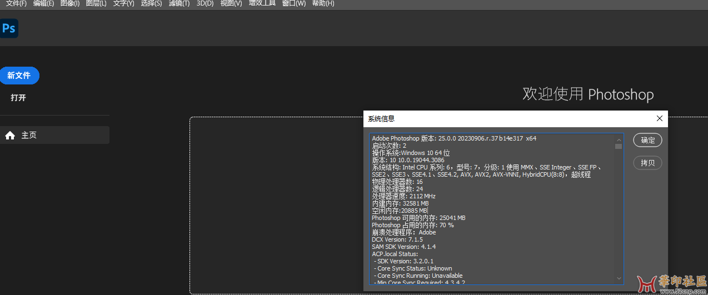708x295 pixels.
Task: Open the 窗口(W) menu
Action: click(294, 3)
